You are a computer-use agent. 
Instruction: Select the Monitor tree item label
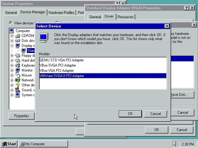click(x=27, y=70)
